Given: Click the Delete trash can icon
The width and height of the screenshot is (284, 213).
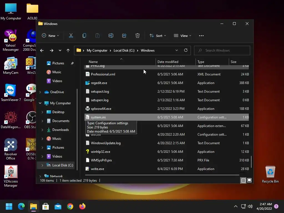Looking at the screenshot, I should pos(138,36).
